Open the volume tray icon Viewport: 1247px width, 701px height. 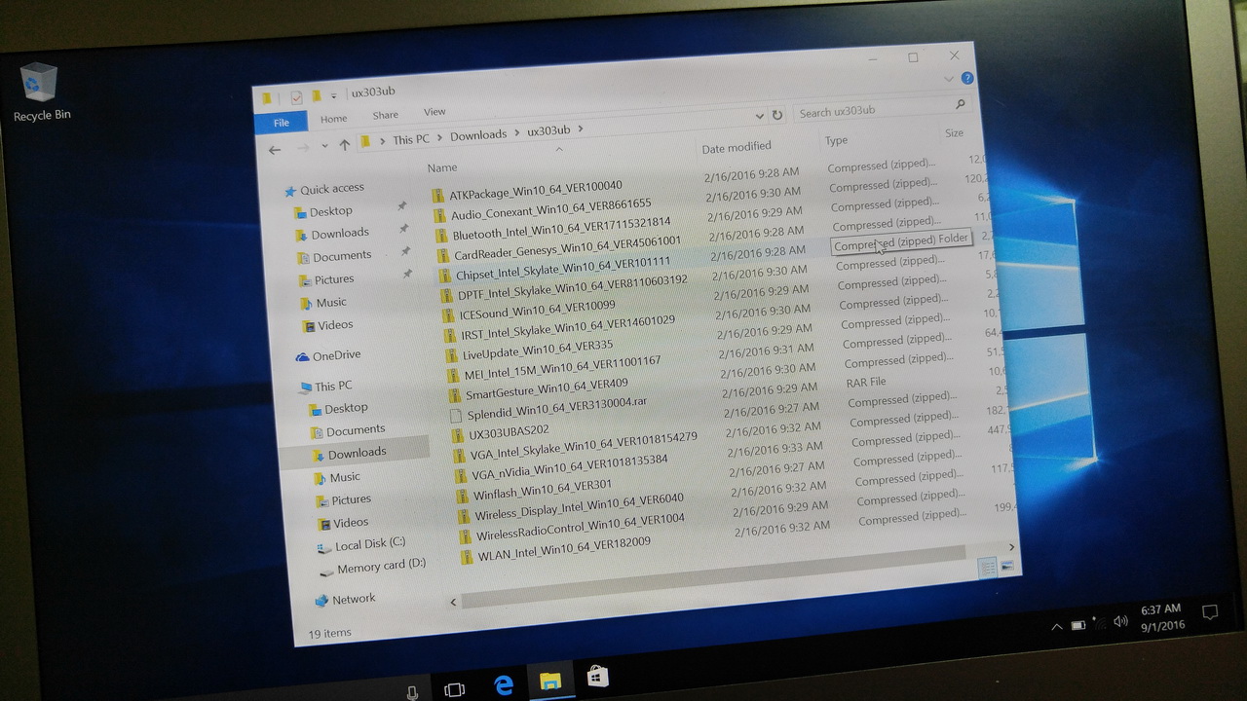point(1120,621)
